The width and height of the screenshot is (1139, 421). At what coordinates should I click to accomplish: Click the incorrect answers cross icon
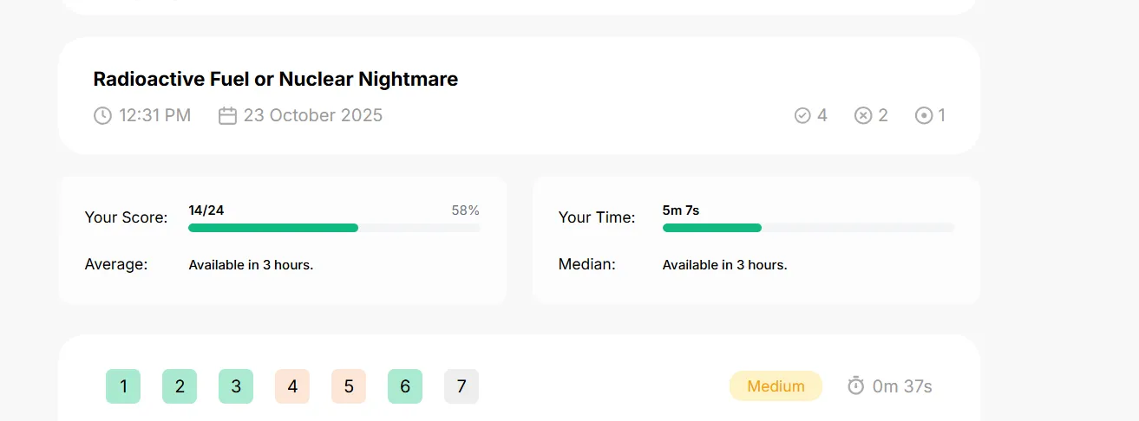point(863,115)
